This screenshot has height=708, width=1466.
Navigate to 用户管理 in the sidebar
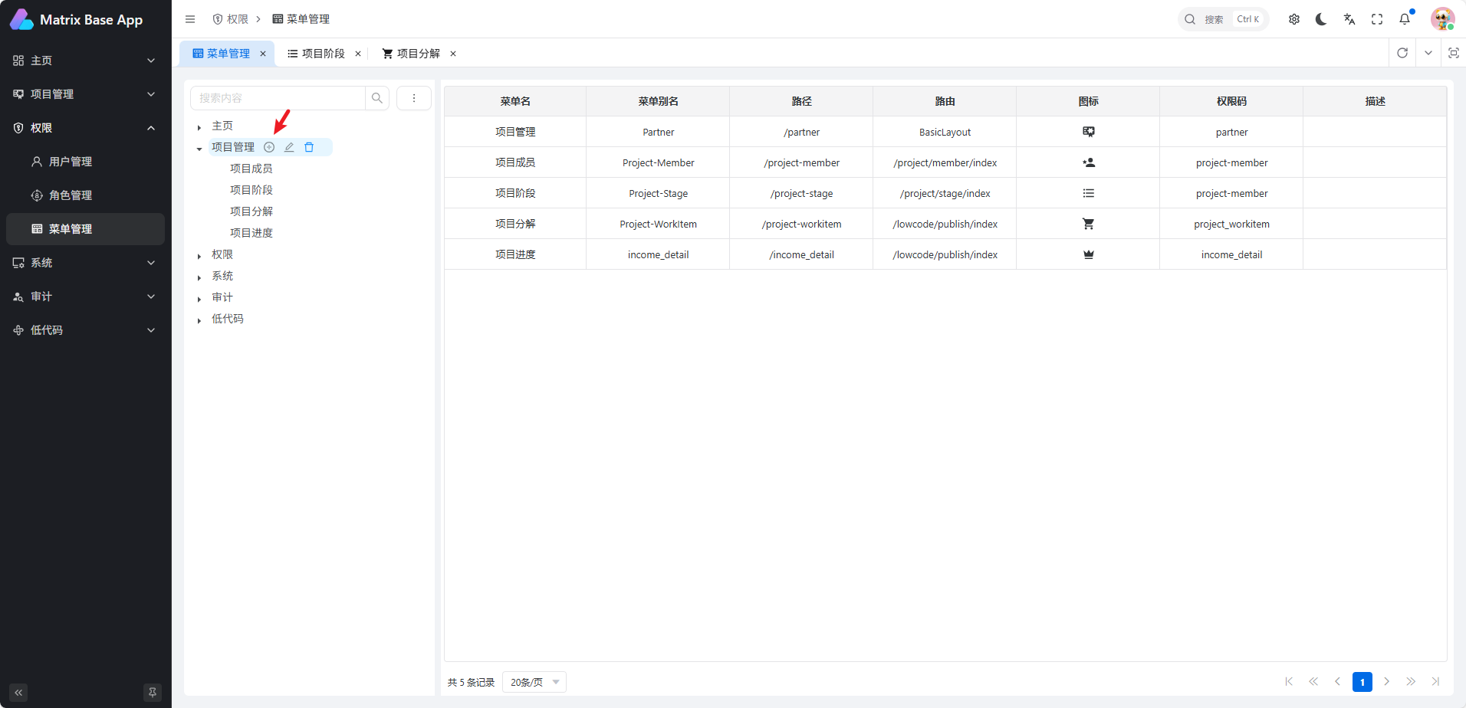point(71,161)
